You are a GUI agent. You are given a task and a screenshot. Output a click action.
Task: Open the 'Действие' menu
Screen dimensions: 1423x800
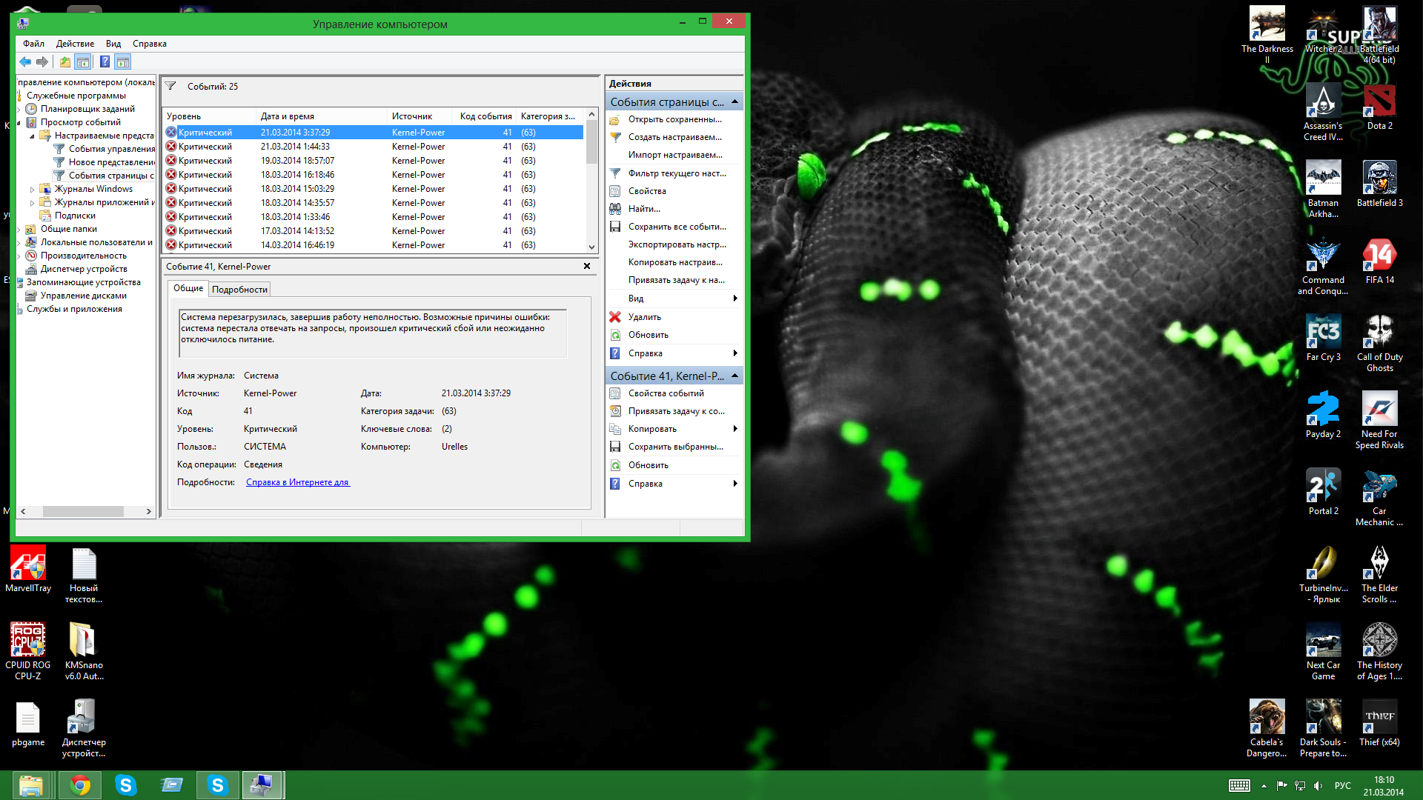tap(75, 44)
